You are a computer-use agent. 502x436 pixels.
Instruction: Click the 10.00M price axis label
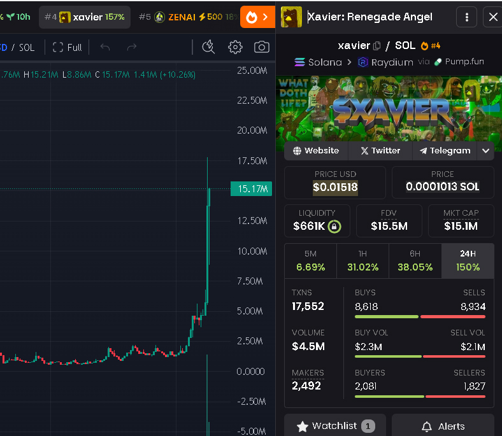(252, 251)
